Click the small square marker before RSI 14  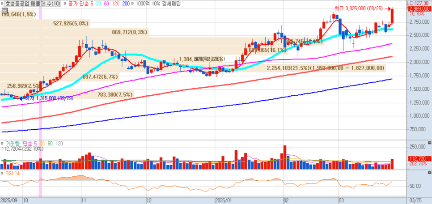(x=2, y=174)
